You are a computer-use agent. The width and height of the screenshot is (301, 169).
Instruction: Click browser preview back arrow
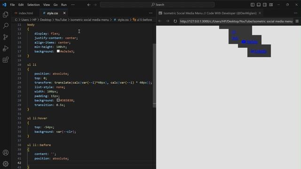[x=160, y=21]
